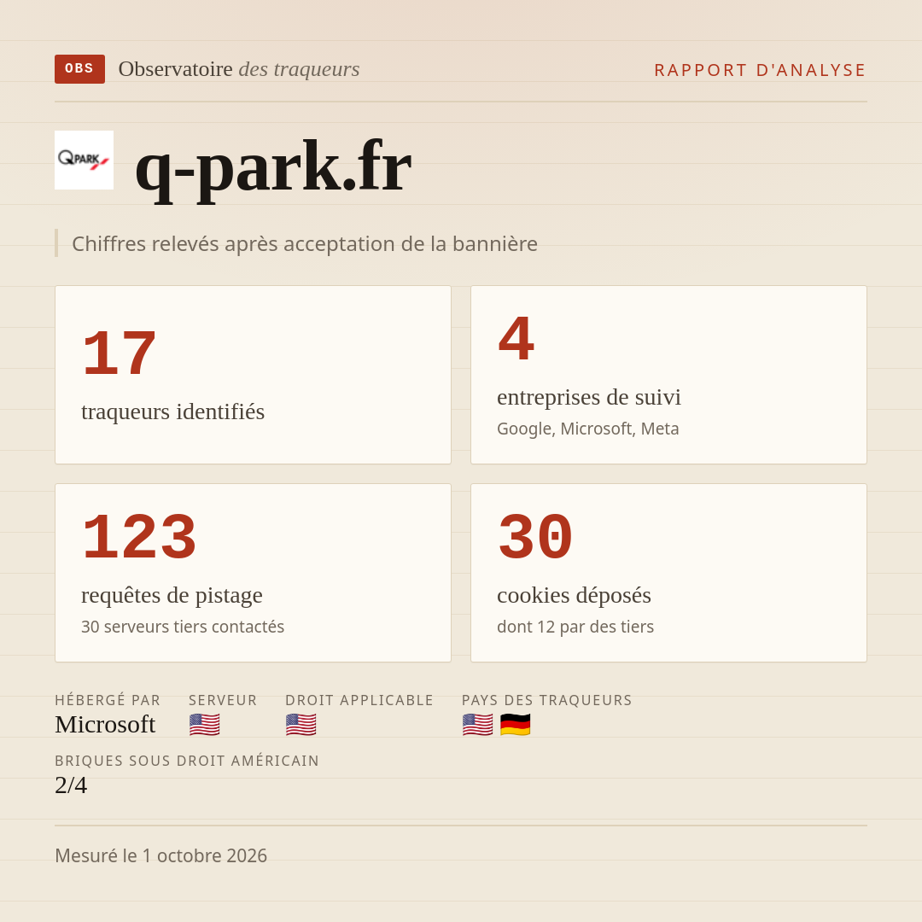Click the 'PAYS DES TRAQUEURS' label

coord(547,700)
